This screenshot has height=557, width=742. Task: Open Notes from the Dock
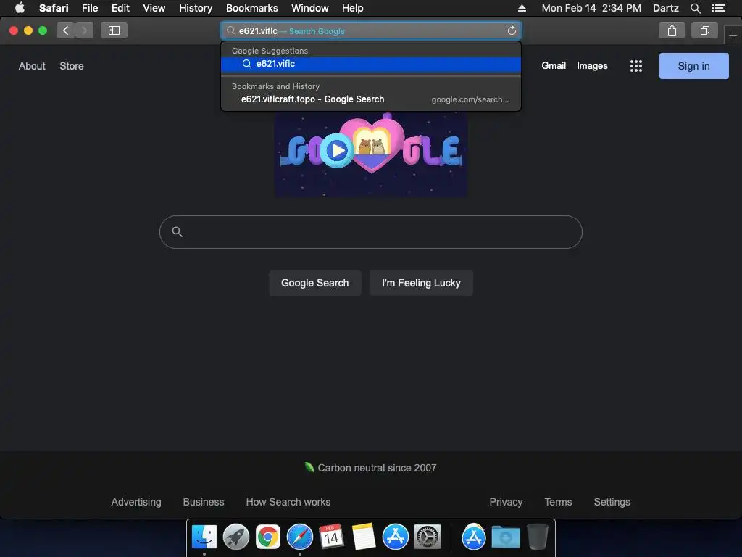364,537
